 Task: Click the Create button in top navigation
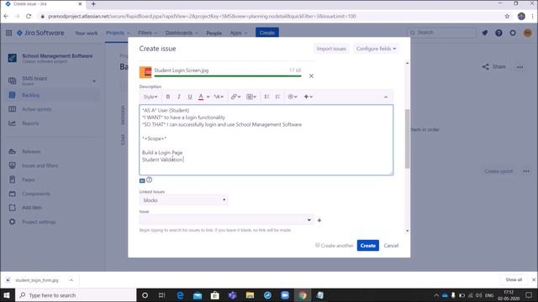pyautogui.click(x=267, y=33)
